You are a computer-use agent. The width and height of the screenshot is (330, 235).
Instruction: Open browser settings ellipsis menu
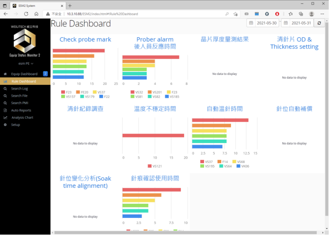[x=322, y=14]
